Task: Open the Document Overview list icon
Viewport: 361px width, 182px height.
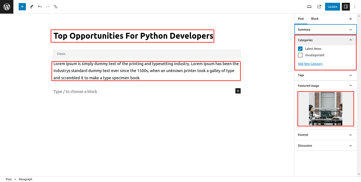Action: (x=56, y=7)
